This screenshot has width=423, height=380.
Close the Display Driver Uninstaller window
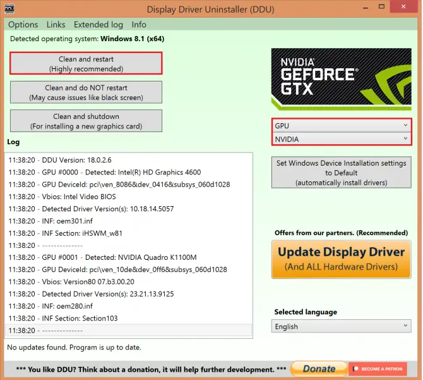click(403, 7)
